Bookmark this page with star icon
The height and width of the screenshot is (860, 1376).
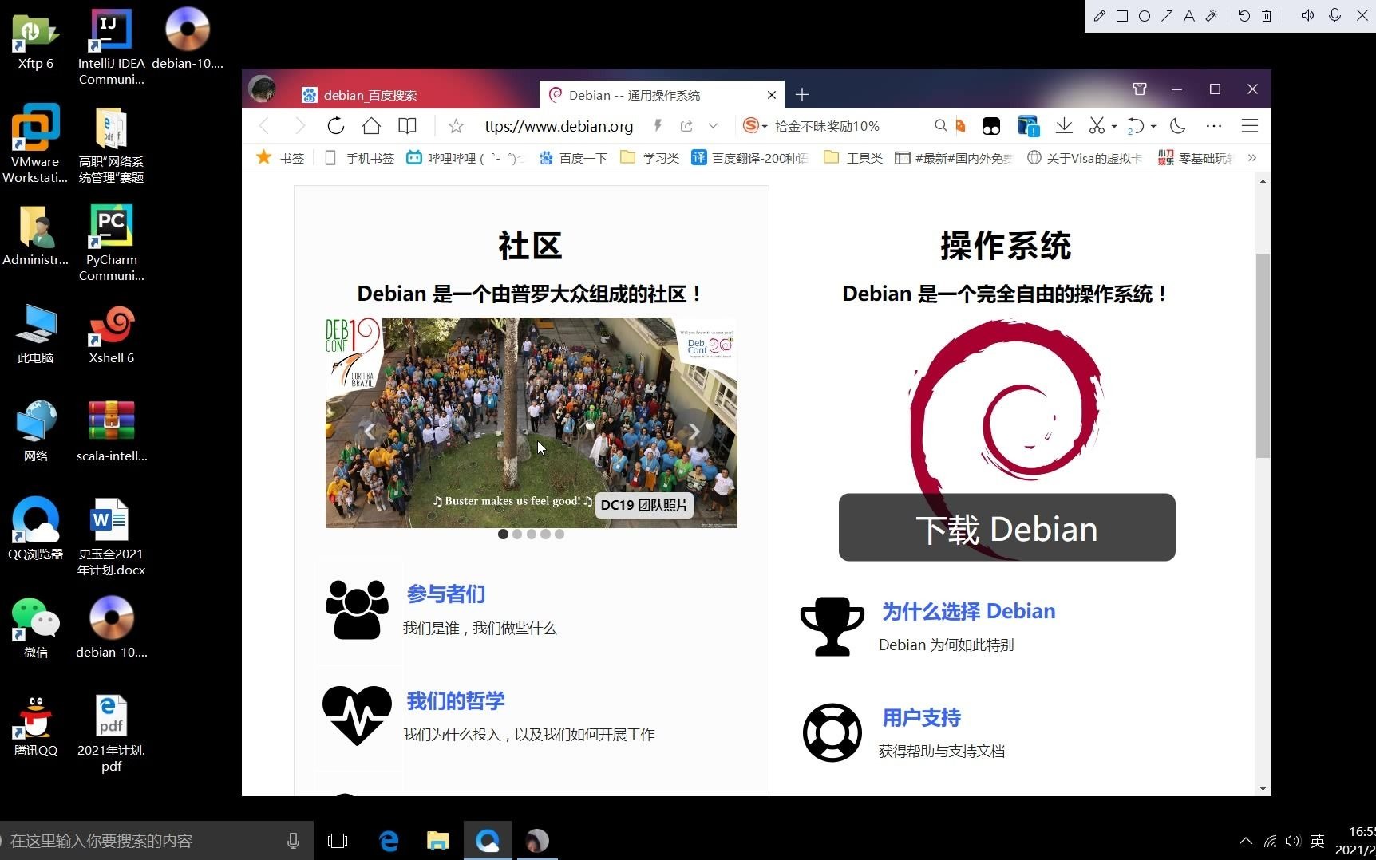click(456, 126)
